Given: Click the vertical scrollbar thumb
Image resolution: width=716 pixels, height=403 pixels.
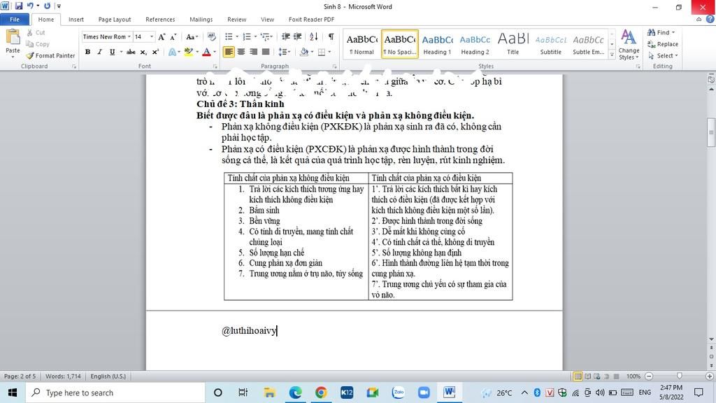Looking at the screenshot, I should click(x=711, y=132).
